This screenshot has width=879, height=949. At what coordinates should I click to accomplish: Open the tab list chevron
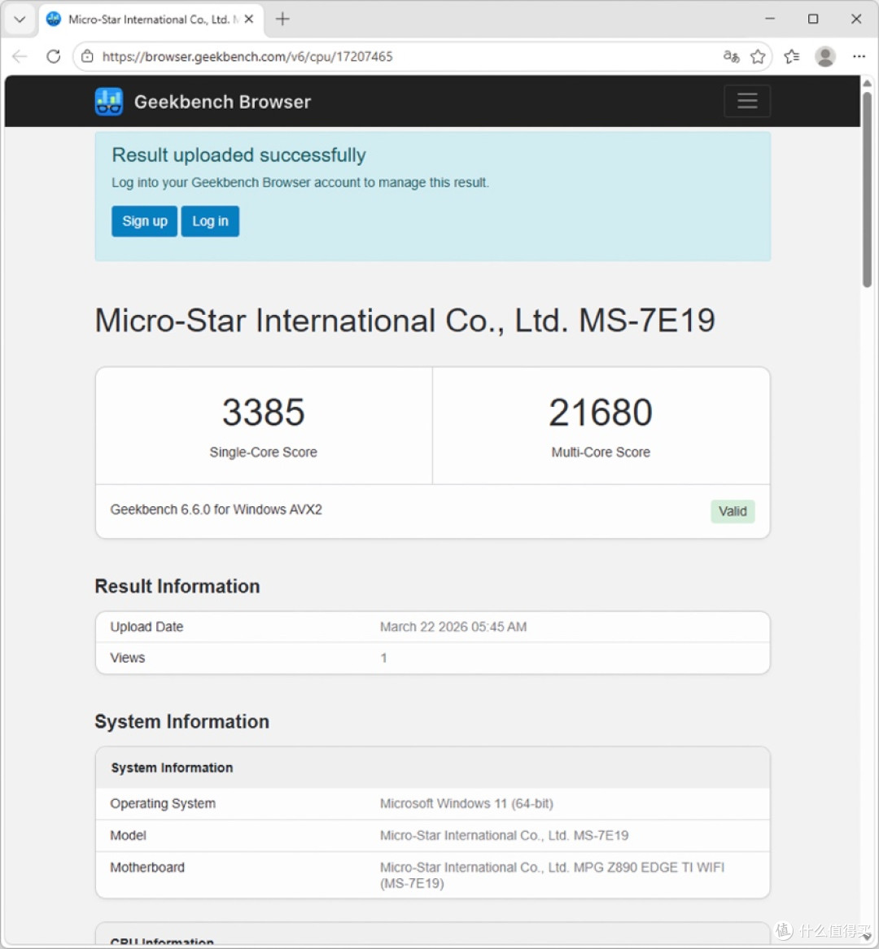pos(20,20)
